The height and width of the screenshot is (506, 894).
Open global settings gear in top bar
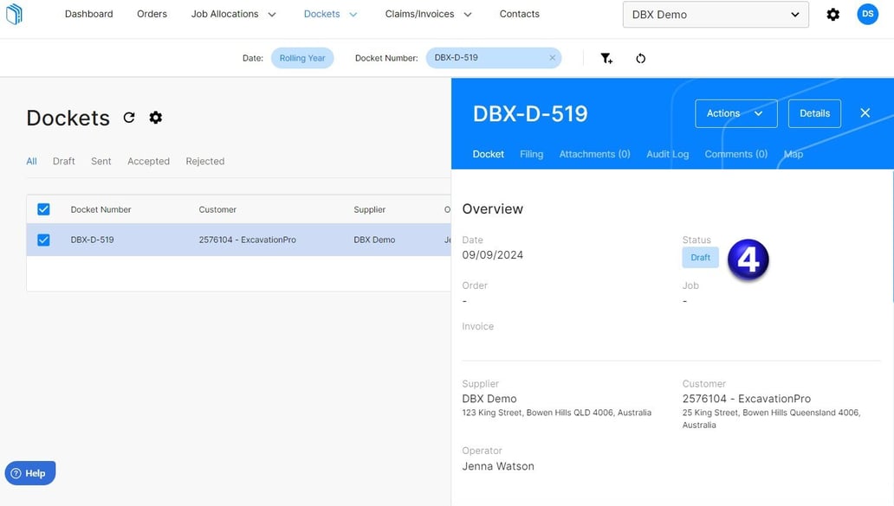tap(833, 14)
